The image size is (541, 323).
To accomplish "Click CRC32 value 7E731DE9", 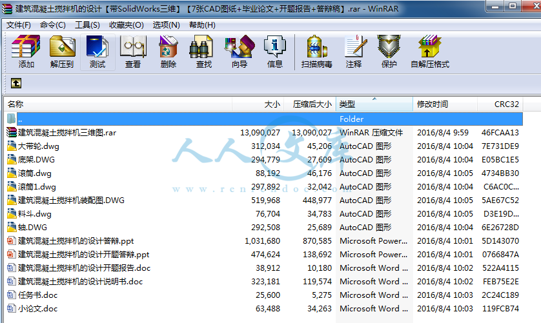I will pyautogui.click(x=500, y=146).
